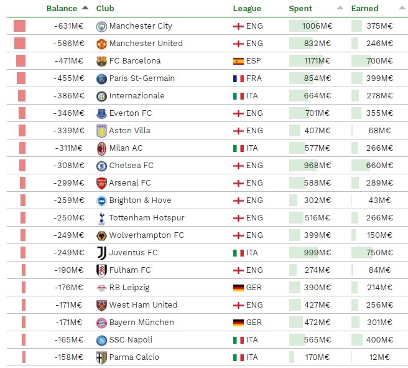The height and width of the screenshot is (368, 408).
Task: Click the Everton FC crest icon
Action: [101, 113]
